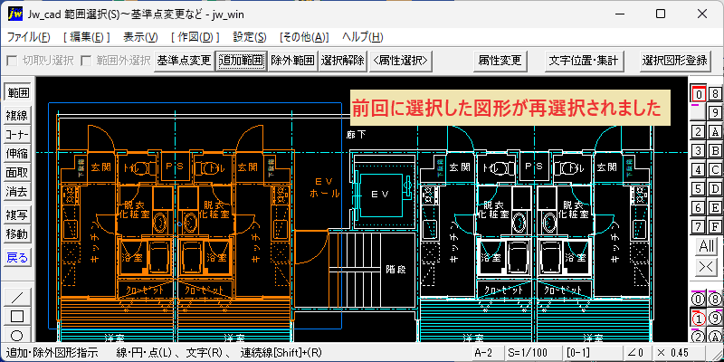The width and height of the screenshot is (724, 362).
Task: Open the 設定(S) menu
Action: [250, 37]
